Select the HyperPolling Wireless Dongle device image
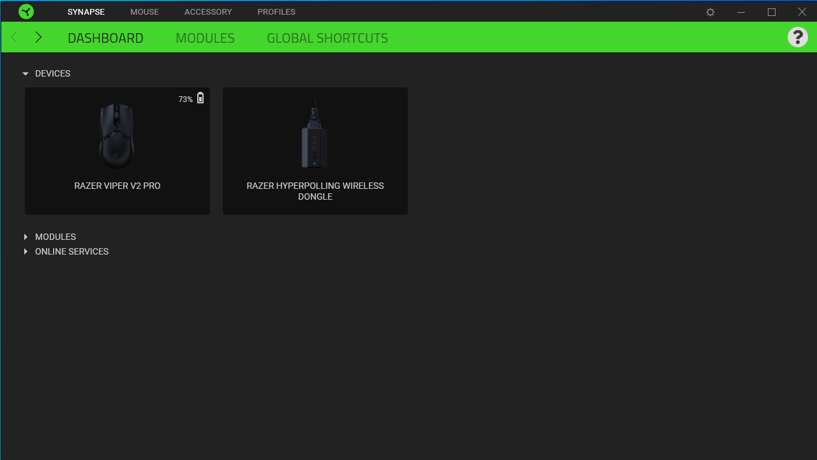 (x=315, y=134)
